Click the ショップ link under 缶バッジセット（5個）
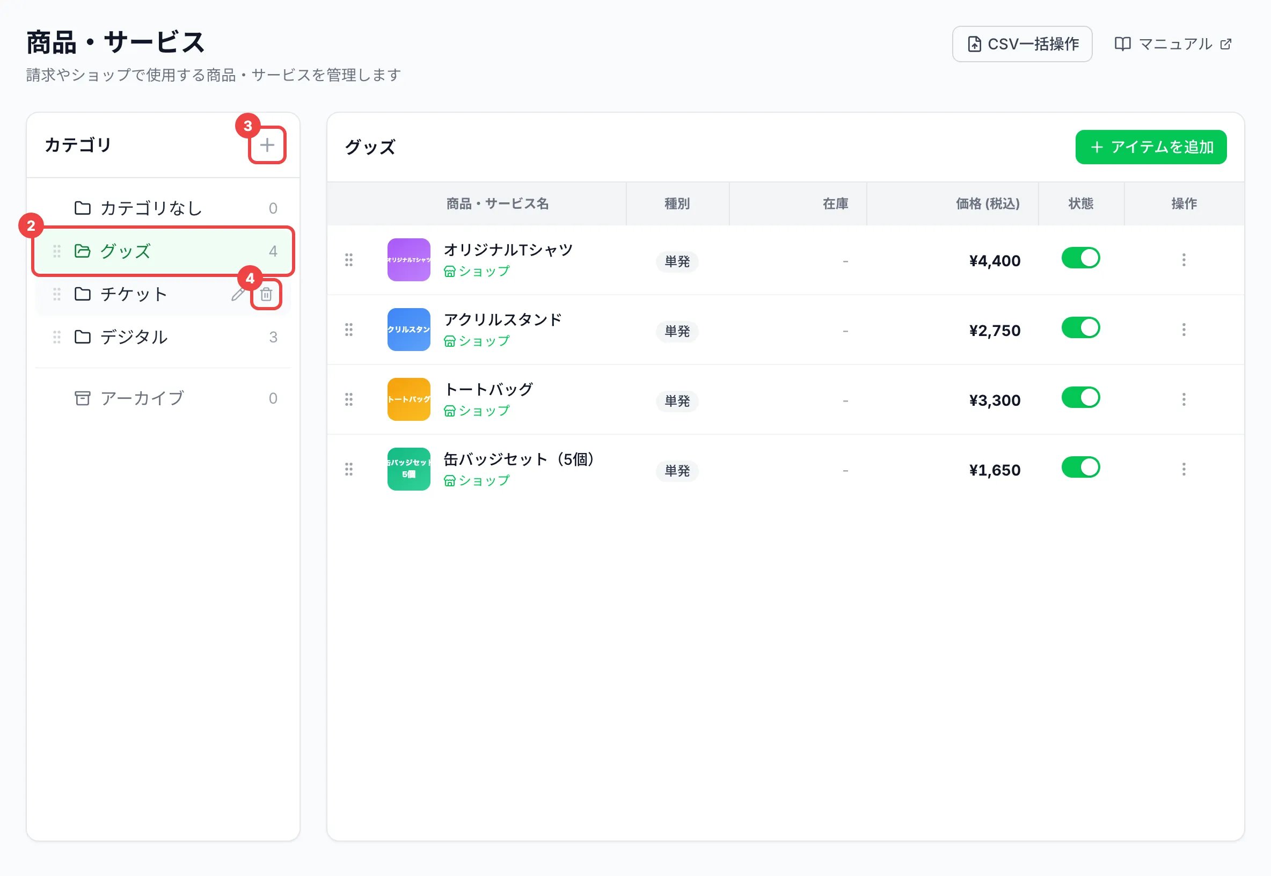Viewport: 1271px width, 876px height. pos(476,480)
